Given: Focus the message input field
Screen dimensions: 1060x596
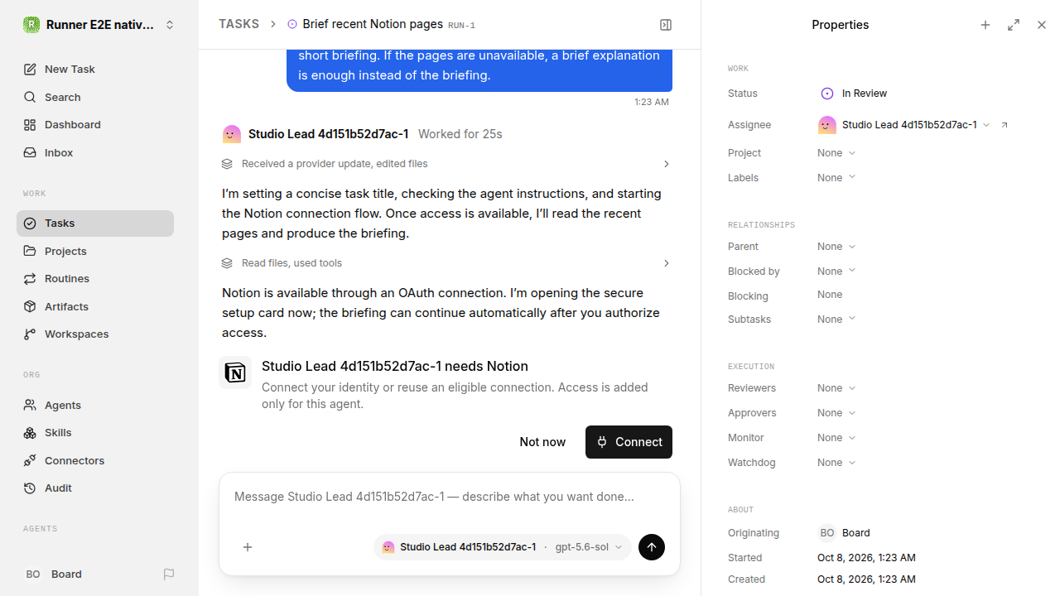Looking at the screenshot, I should tap(450, 497).
